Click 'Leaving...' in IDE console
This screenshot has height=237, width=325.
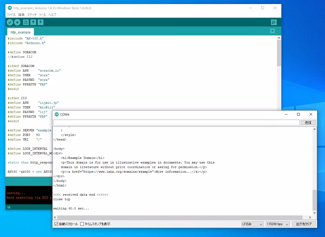coord(15,193)
